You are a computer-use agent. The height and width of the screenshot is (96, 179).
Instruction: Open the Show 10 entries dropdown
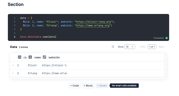(129, 47)
